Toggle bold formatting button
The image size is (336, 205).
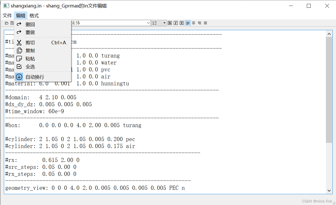tap(170, 23)
